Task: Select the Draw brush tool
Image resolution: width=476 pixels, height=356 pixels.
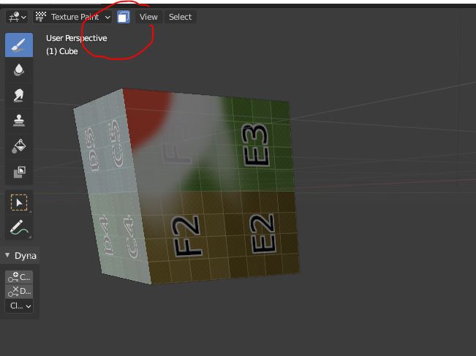Action: point(19,45)
